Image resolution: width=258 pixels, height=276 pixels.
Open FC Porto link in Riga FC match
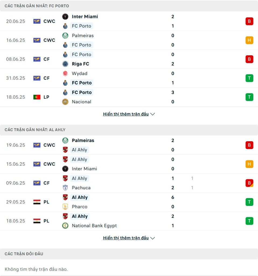82,54
